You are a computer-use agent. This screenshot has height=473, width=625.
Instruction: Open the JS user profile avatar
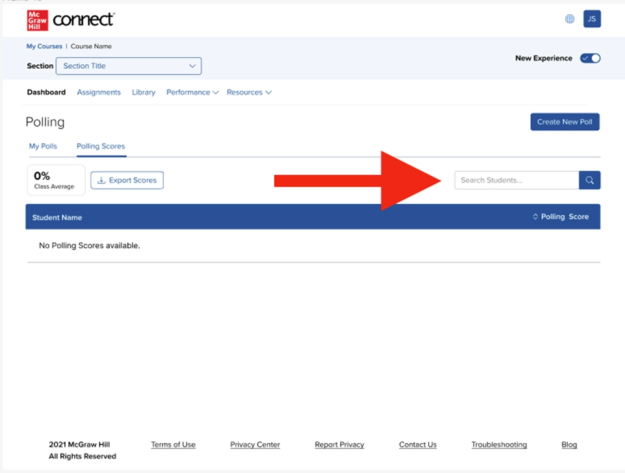(x=592, y=19)
